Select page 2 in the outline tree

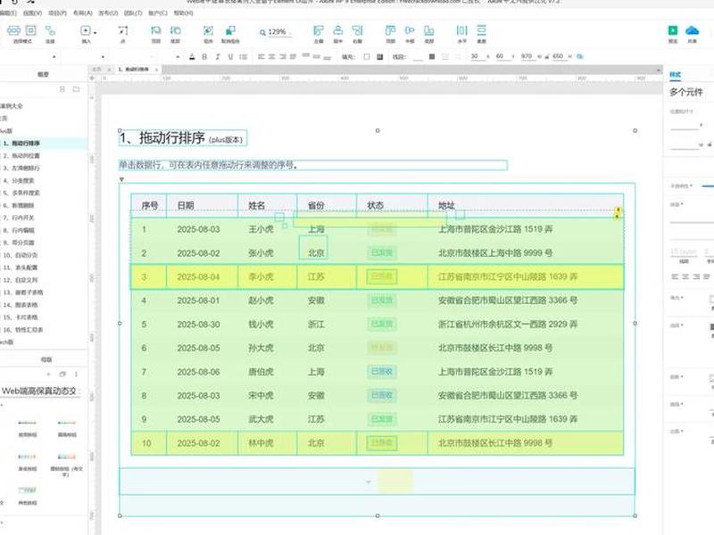point(21,155)
